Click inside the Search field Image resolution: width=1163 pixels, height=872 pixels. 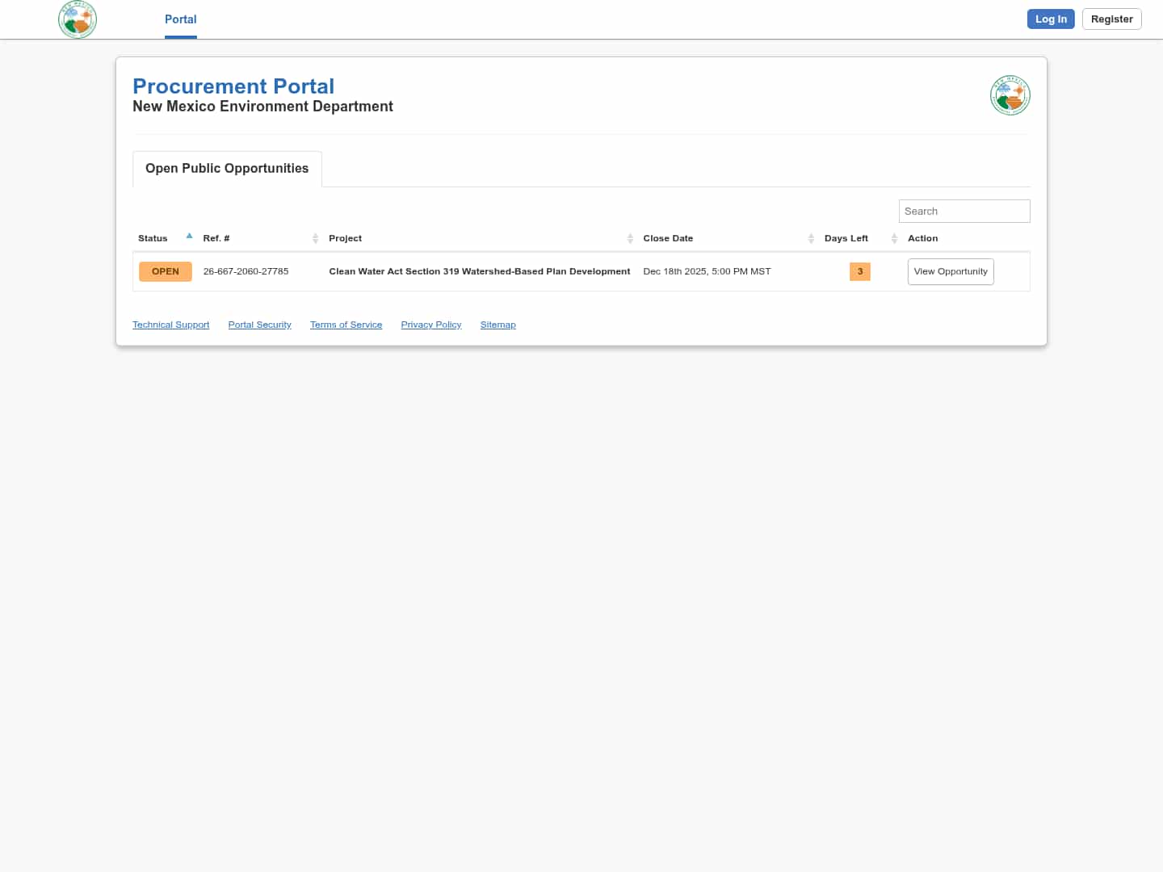click(964, 211)
